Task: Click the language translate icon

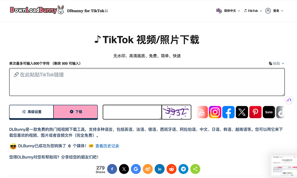Action: click(219, 11)
